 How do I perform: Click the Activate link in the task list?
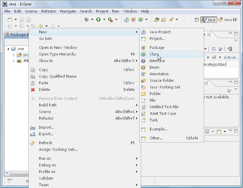click(x=231, y=57)
